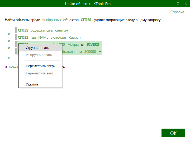Change the содержится в spatial operator
Screen dimensions: 190x142
point(42,30)
